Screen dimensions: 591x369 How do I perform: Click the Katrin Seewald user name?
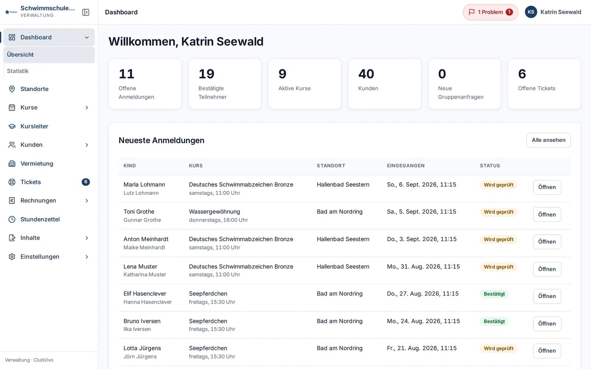click(x=561, y=12)
